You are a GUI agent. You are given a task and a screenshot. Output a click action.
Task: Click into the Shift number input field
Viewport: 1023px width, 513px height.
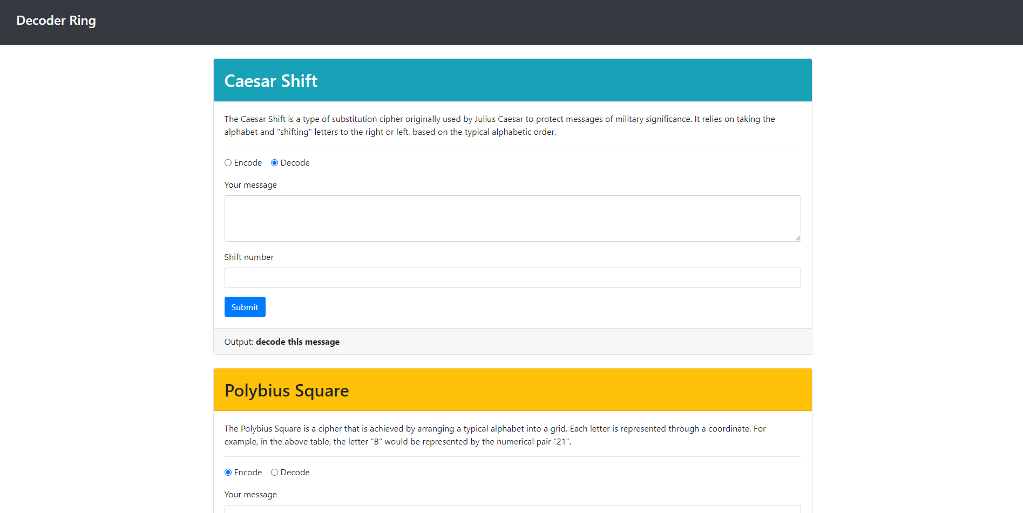pyautogui.click(x=512, y=278)
